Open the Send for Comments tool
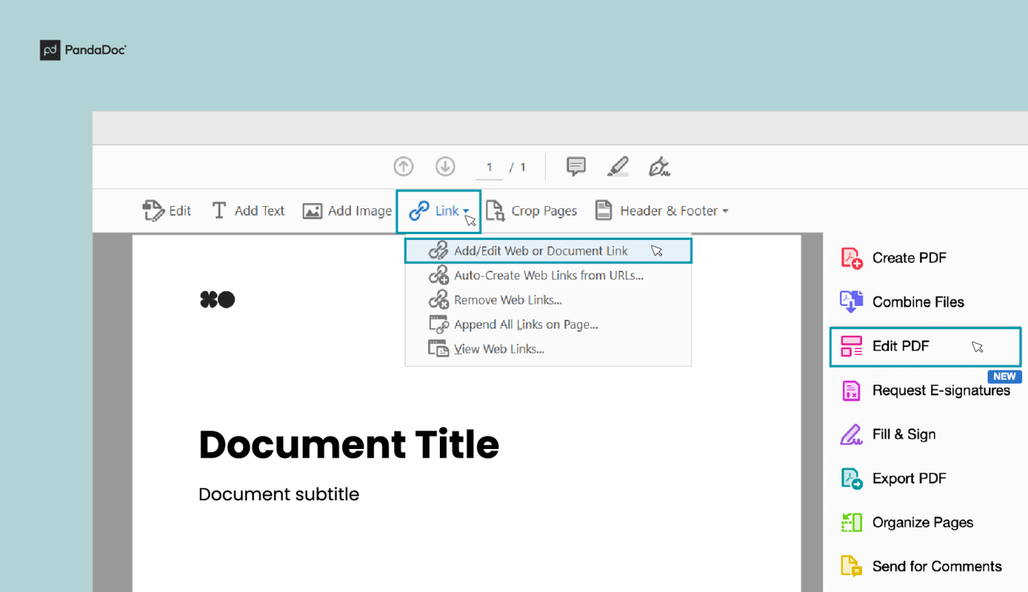This screenshot has height=592, width=1028. click(921, 566)
